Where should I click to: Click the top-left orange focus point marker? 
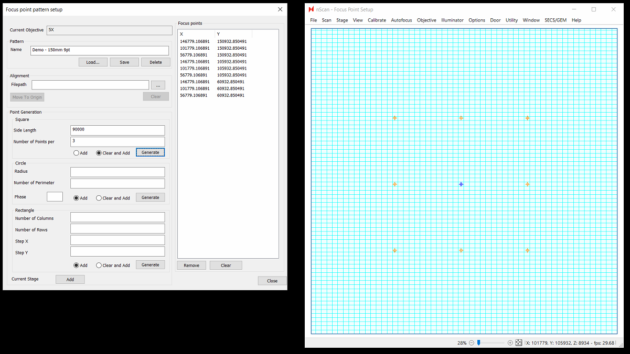[x=394, y=118]
